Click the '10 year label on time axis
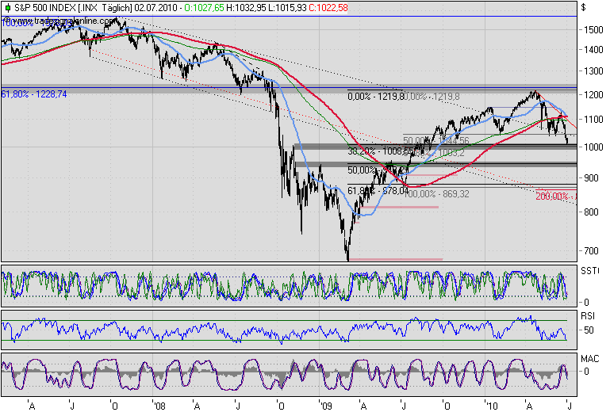 coord(491,406)
